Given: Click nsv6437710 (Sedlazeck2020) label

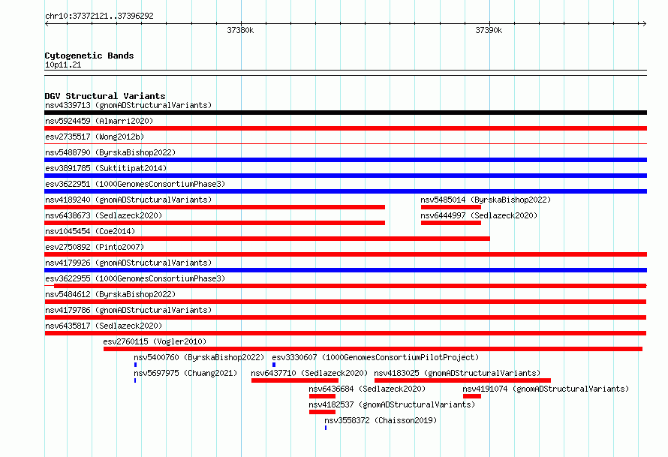Looking at the screenshot, I should pyautogui.click(x=309, y=373).
